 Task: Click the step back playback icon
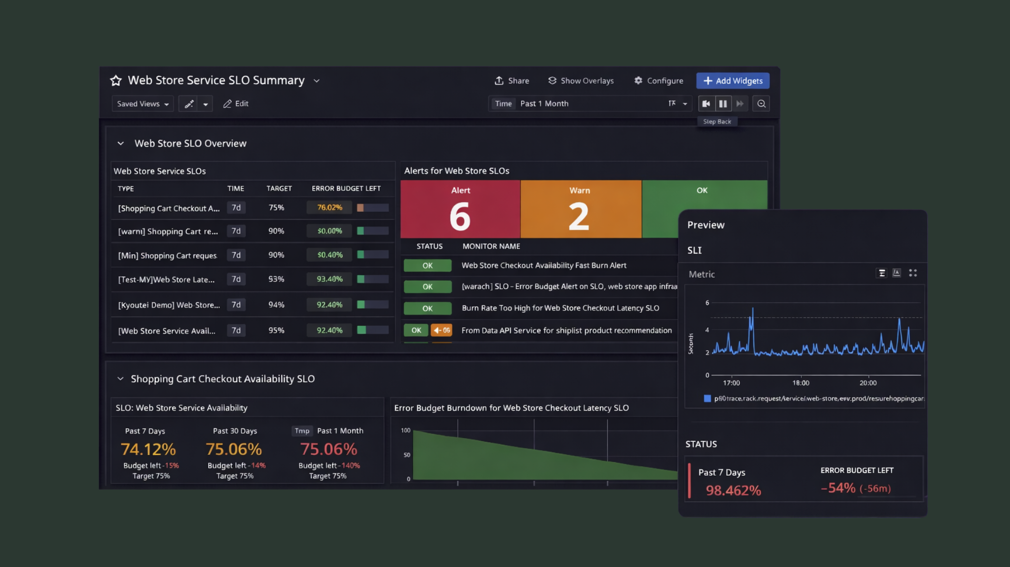706,103
